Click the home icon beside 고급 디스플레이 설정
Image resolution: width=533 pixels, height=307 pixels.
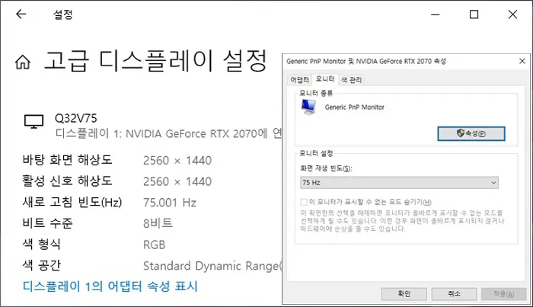click(23, 62)
